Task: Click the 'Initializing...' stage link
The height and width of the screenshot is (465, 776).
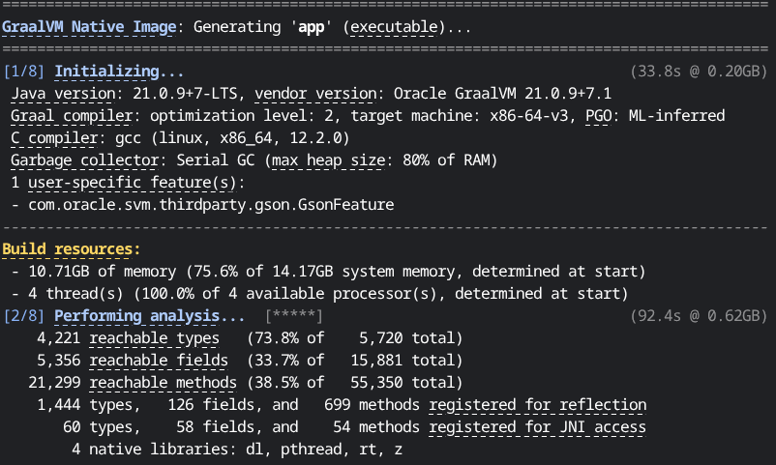Action: tap(119, 72)
